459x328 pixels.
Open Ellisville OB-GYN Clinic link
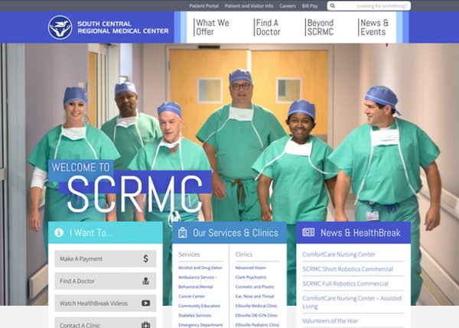tap(256, 316)
